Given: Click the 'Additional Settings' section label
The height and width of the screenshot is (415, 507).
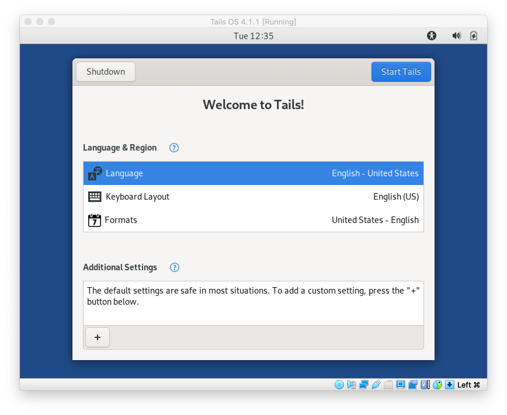Looking at the screenshot, I should [x=120, y=267].
